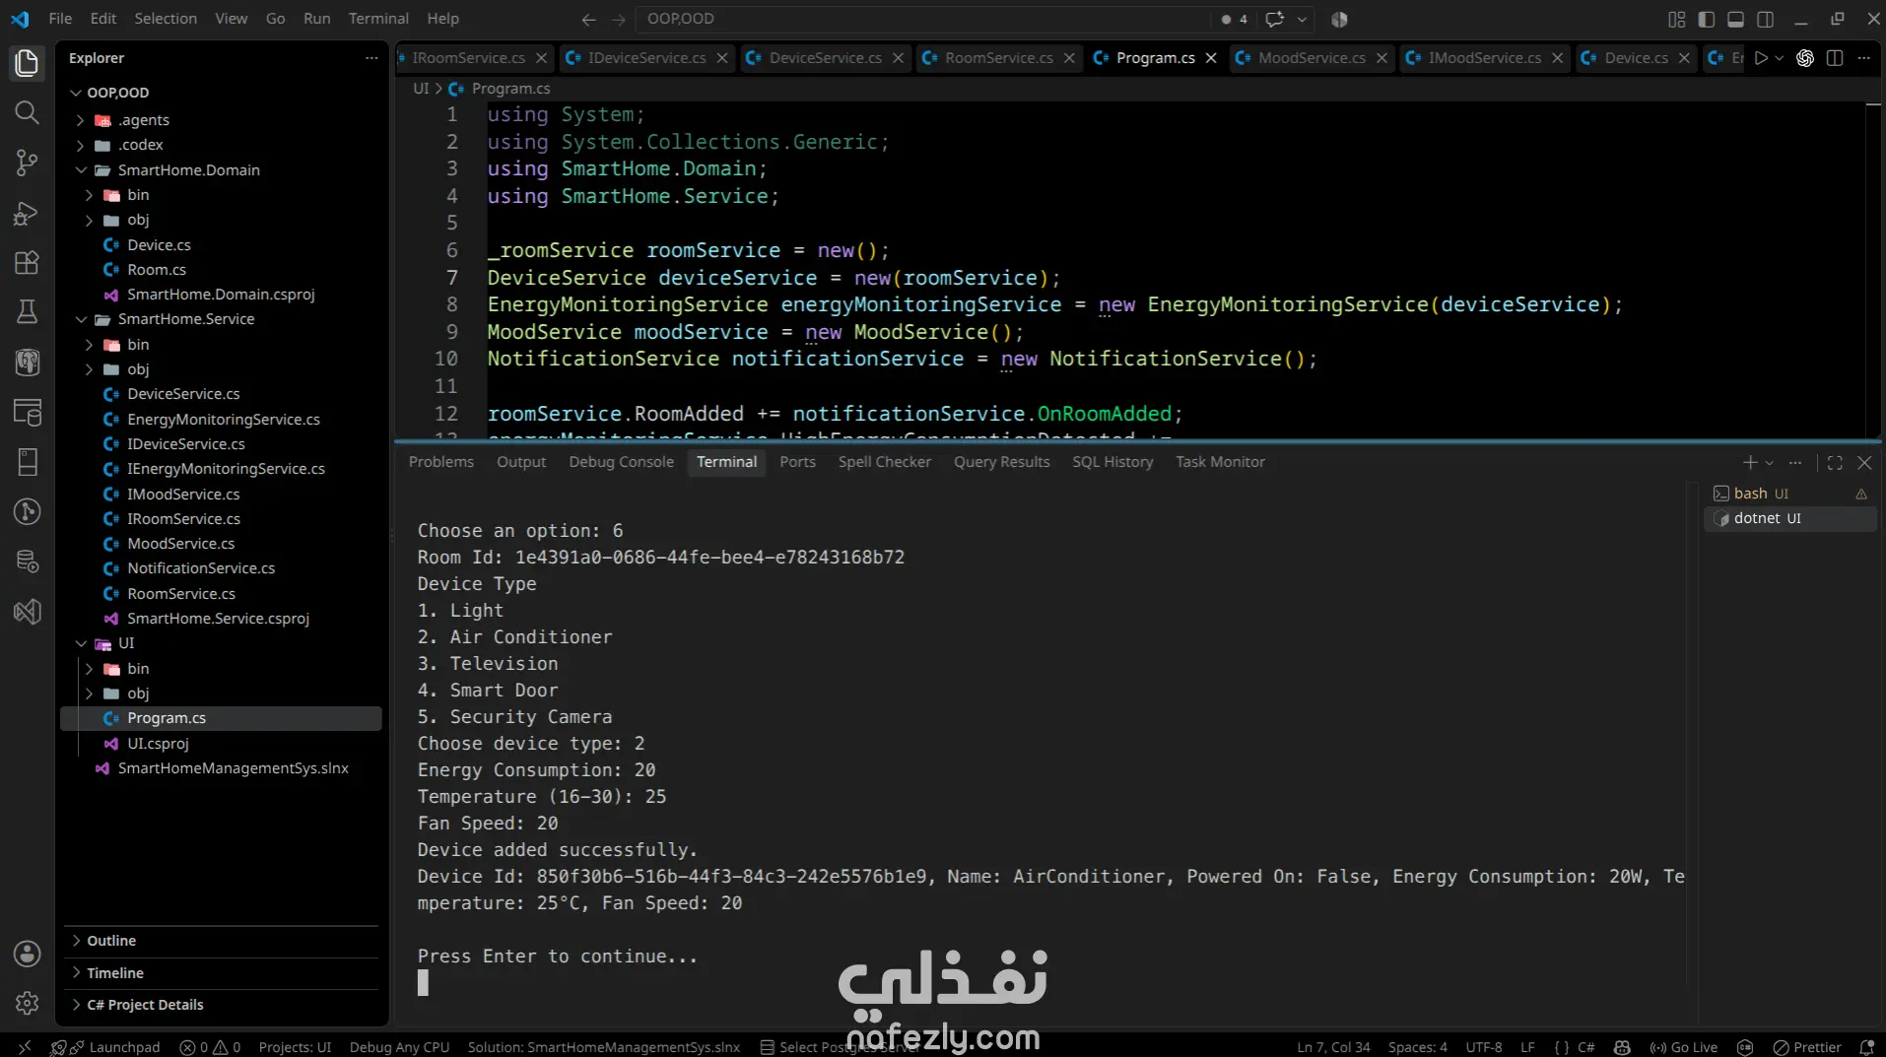Open the Accounts profile icon
The width and height of the screenshot is (1886, 1057).
(27, 954)
